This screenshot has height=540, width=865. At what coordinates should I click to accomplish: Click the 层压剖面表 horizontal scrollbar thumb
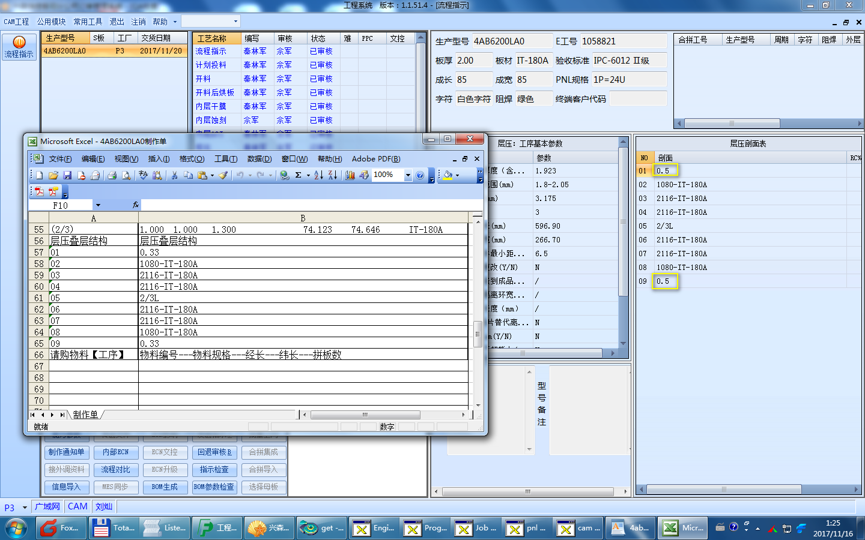point(724,490)
